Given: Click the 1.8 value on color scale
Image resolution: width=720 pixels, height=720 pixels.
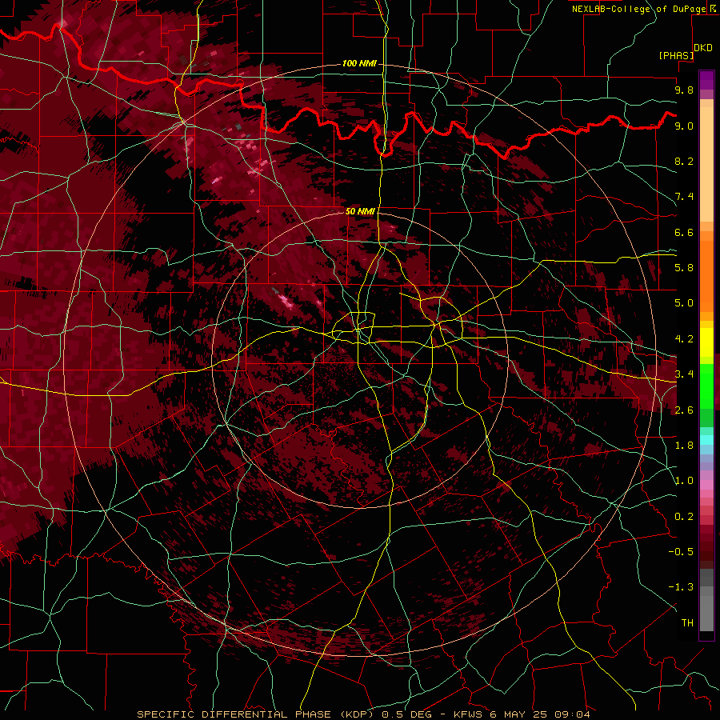Looking at the screenshot, I should (x=684, y=446).
